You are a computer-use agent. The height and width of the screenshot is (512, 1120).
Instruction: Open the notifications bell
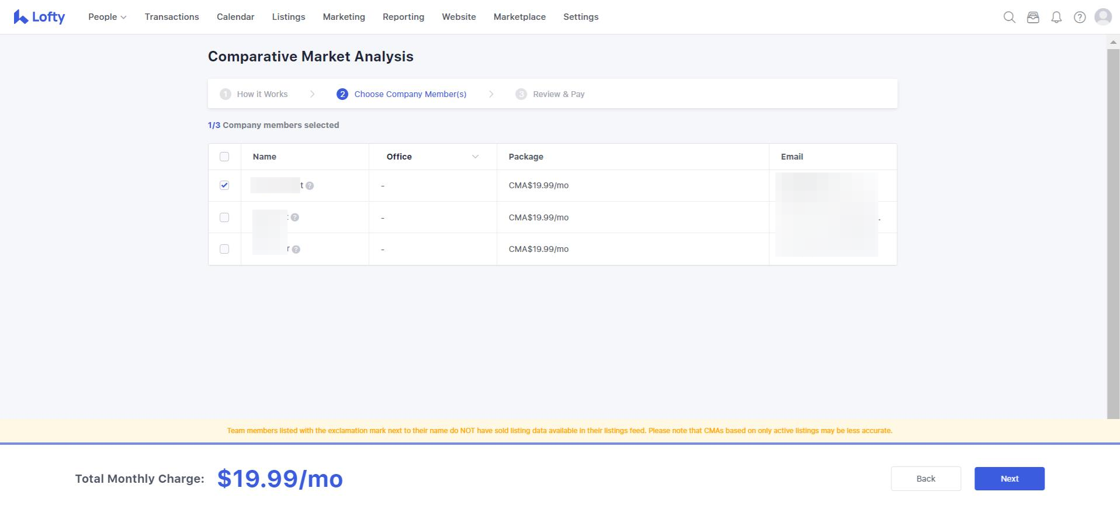click(1056, 18)
